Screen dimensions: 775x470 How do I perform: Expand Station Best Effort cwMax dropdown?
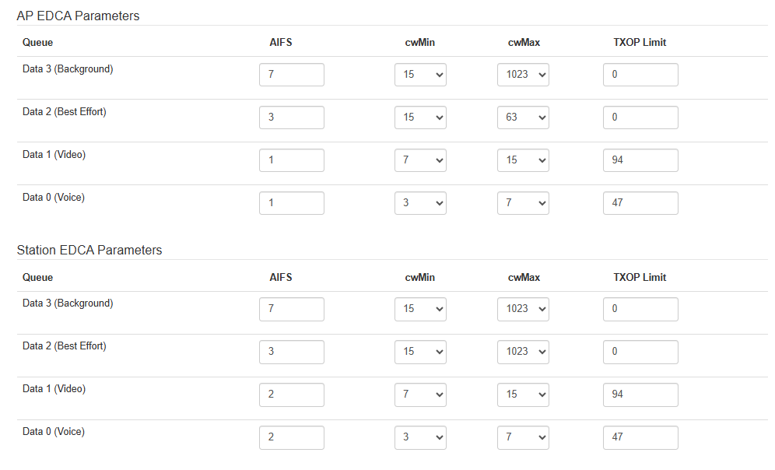pos(523,352)
